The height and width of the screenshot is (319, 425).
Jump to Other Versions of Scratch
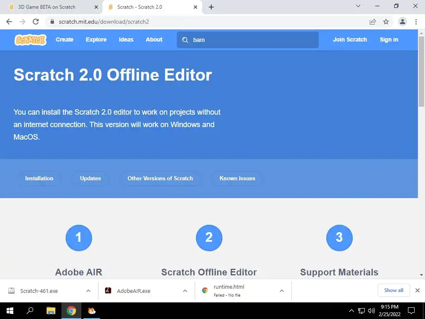160,179
